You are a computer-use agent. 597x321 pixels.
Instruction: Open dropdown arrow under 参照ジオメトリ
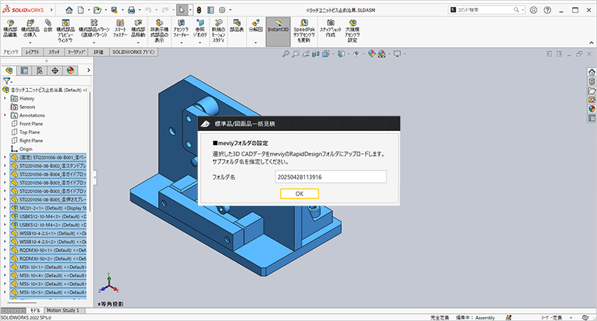200,43
